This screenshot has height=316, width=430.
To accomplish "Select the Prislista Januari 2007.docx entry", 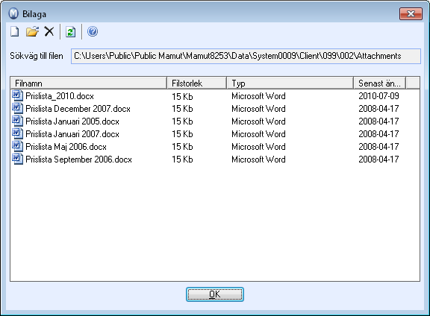I will 72,134.
